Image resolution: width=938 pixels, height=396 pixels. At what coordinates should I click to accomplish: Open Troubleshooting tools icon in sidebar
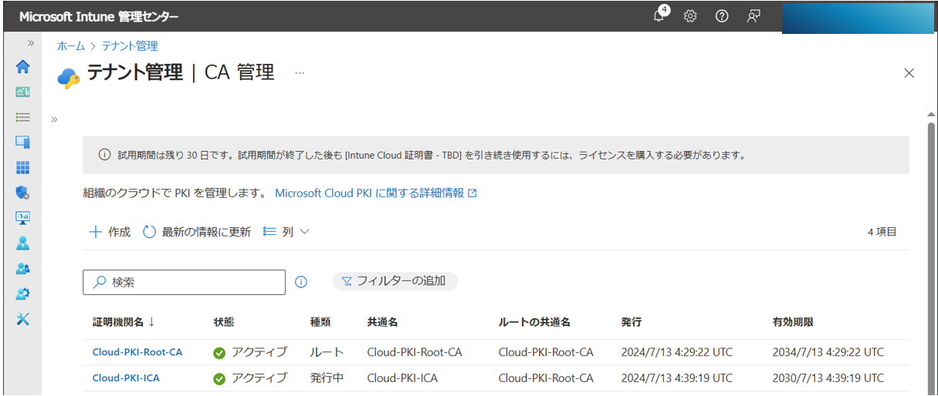pyautogui.click(x=22, y=319)
